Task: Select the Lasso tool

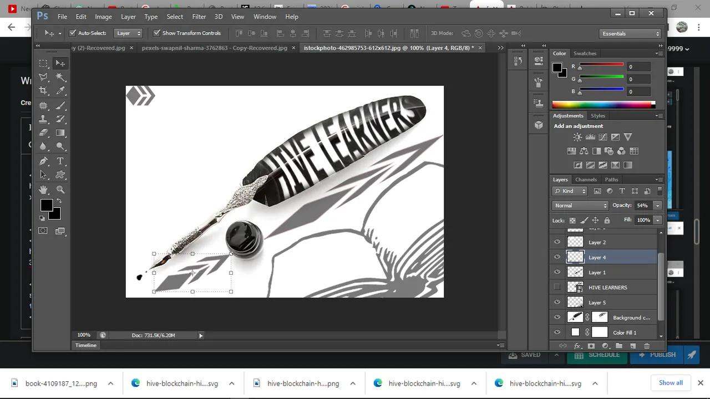Action: coord(43,77)
